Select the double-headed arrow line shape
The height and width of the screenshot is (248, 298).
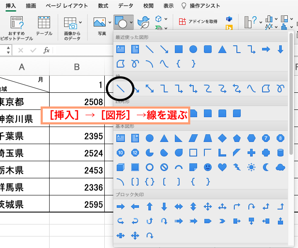pos(150,89)
